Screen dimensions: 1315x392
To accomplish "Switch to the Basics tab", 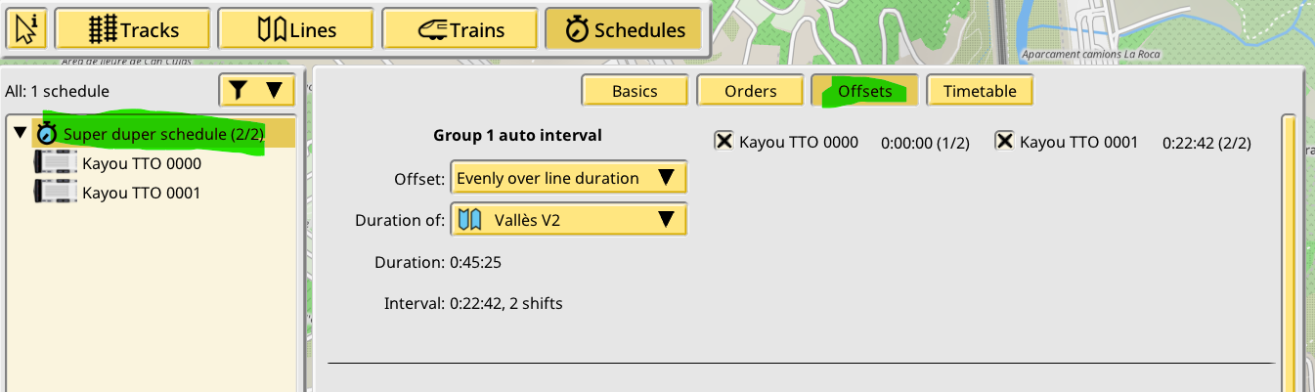I will [x=635, y=91].
